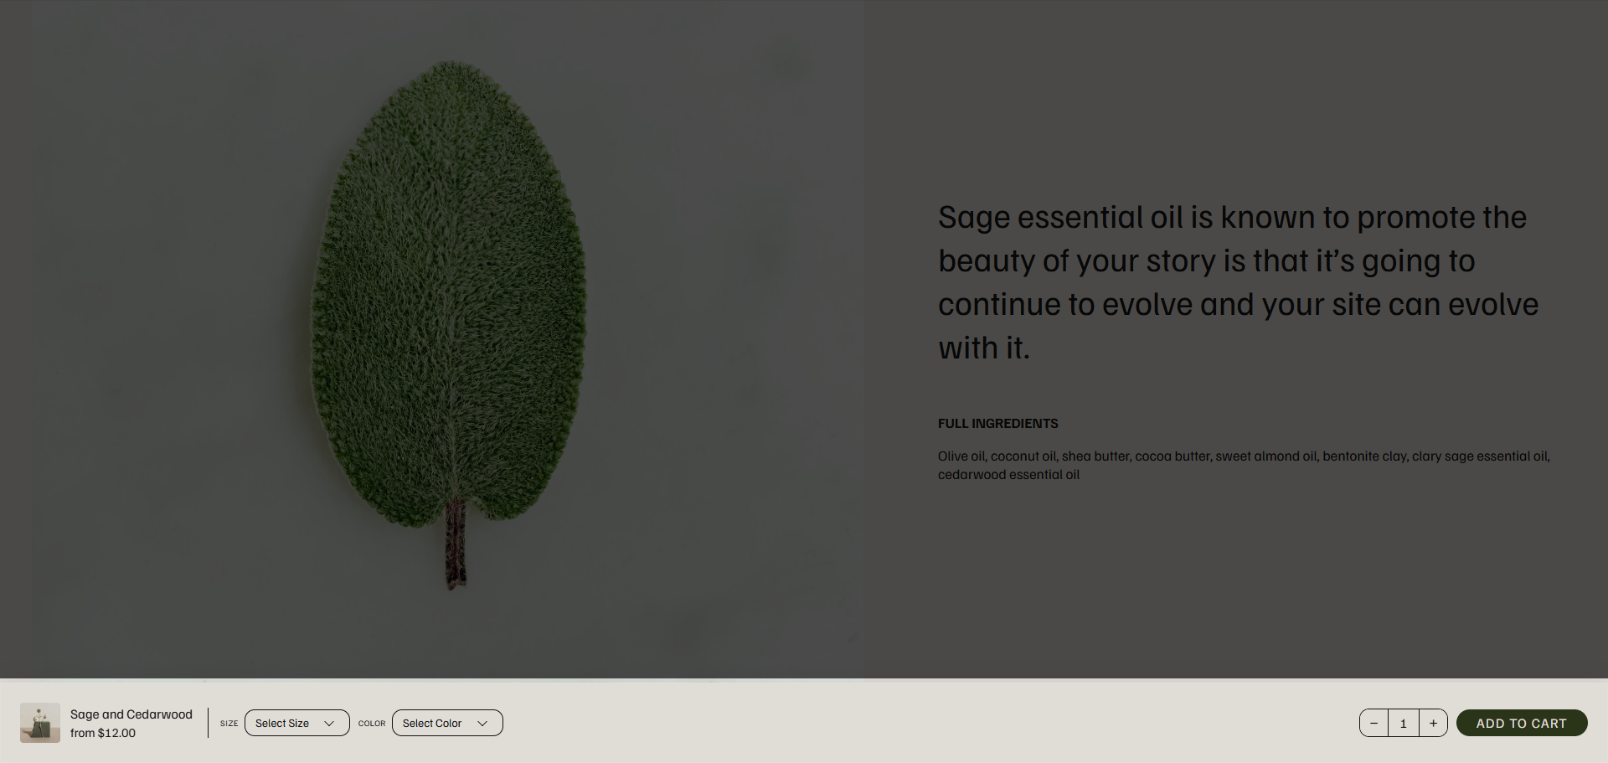Open the Select Color dropdown

click(447, 723)
